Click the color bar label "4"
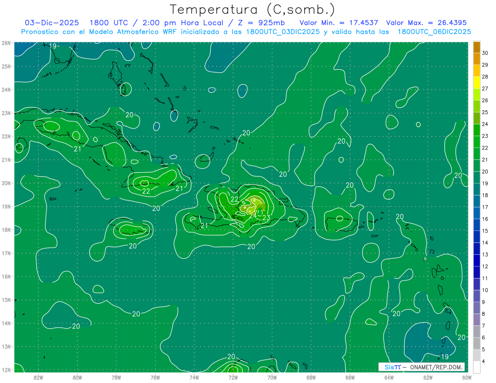 tap(484, 362)
